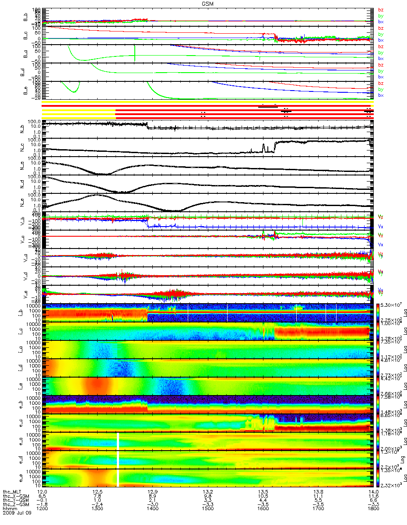This screenshot has height=525, width=407.
Task: Click red bz legend of B_d panel
Action: click(381, 65)
